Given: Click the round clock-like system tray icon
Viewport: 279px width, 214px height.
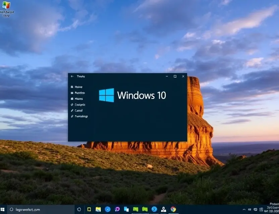Looking at the screenshot, I should click(x=255, y=210).
